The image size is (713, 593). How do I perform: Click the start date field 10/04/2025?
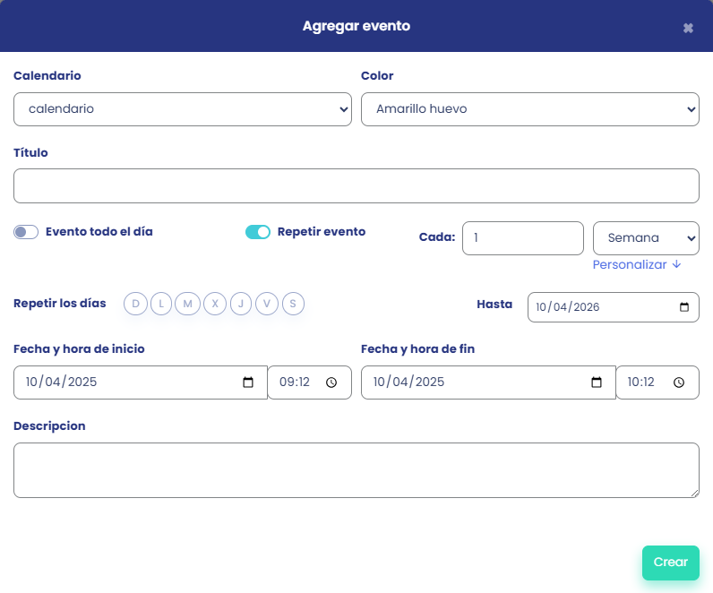[x=141, y=382]
